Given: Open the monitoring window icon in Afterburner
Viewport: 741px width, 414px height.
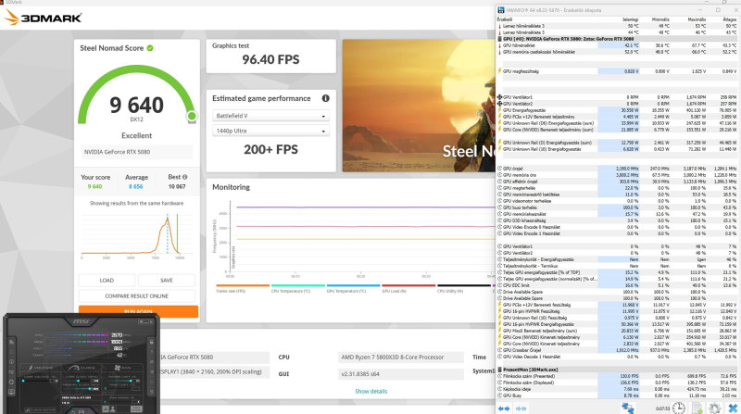Looking at the screenshot, I should point(11,392).
